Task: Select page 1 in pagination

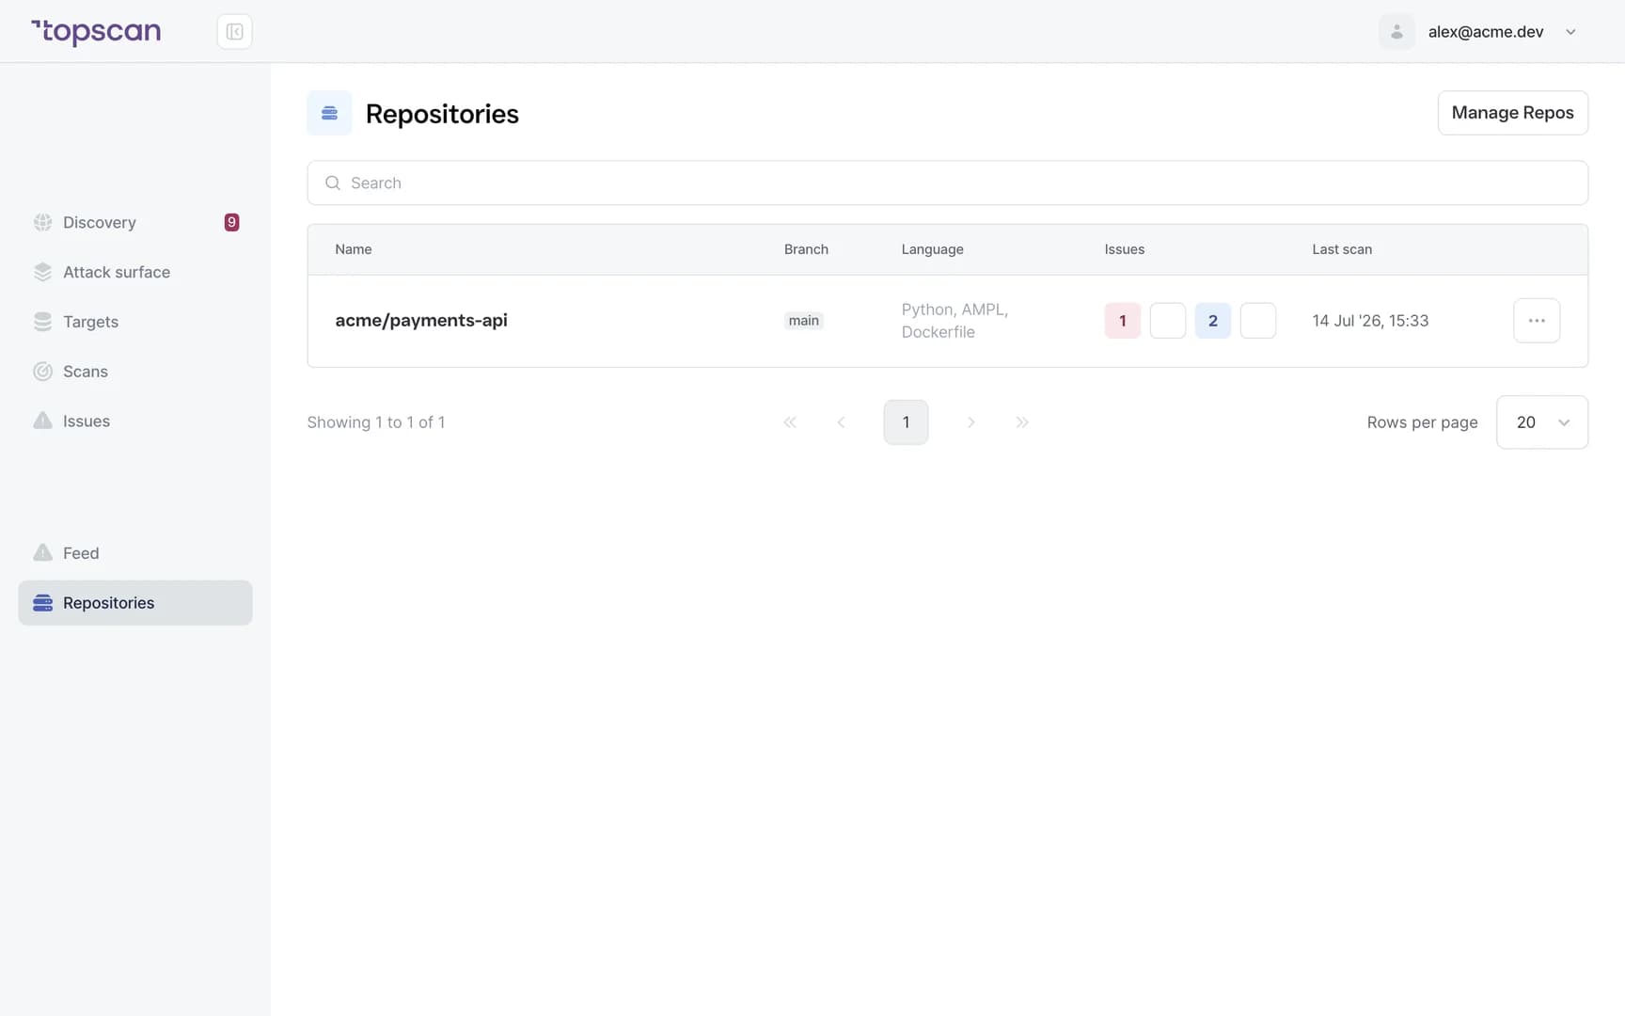Action: pyautogui.click(x=906, y=422)
